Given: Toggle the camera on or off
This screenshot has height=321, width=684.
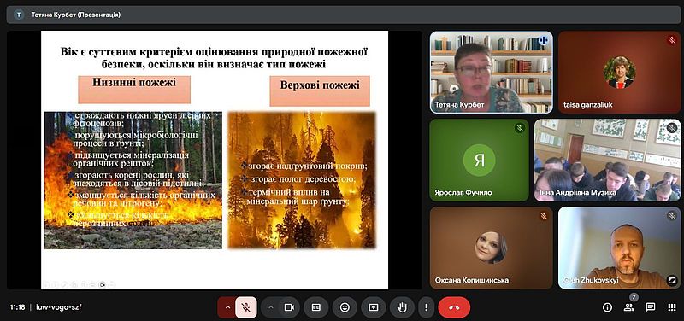Looking at the screenshot, I should pyautogui.click(x=289, y=307).
